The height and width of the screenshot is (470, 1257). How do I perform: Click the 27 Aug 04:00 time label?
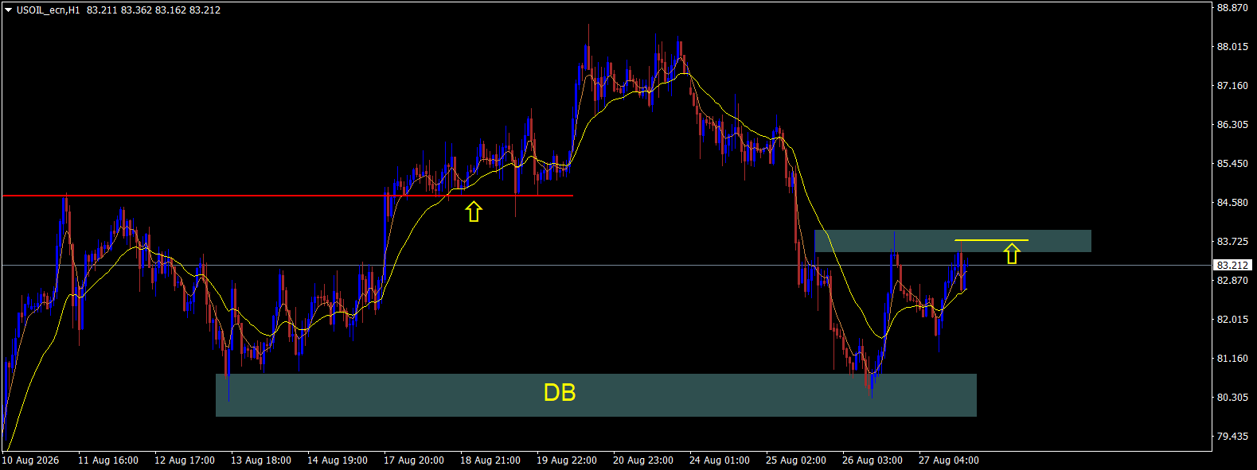[949, 460]
